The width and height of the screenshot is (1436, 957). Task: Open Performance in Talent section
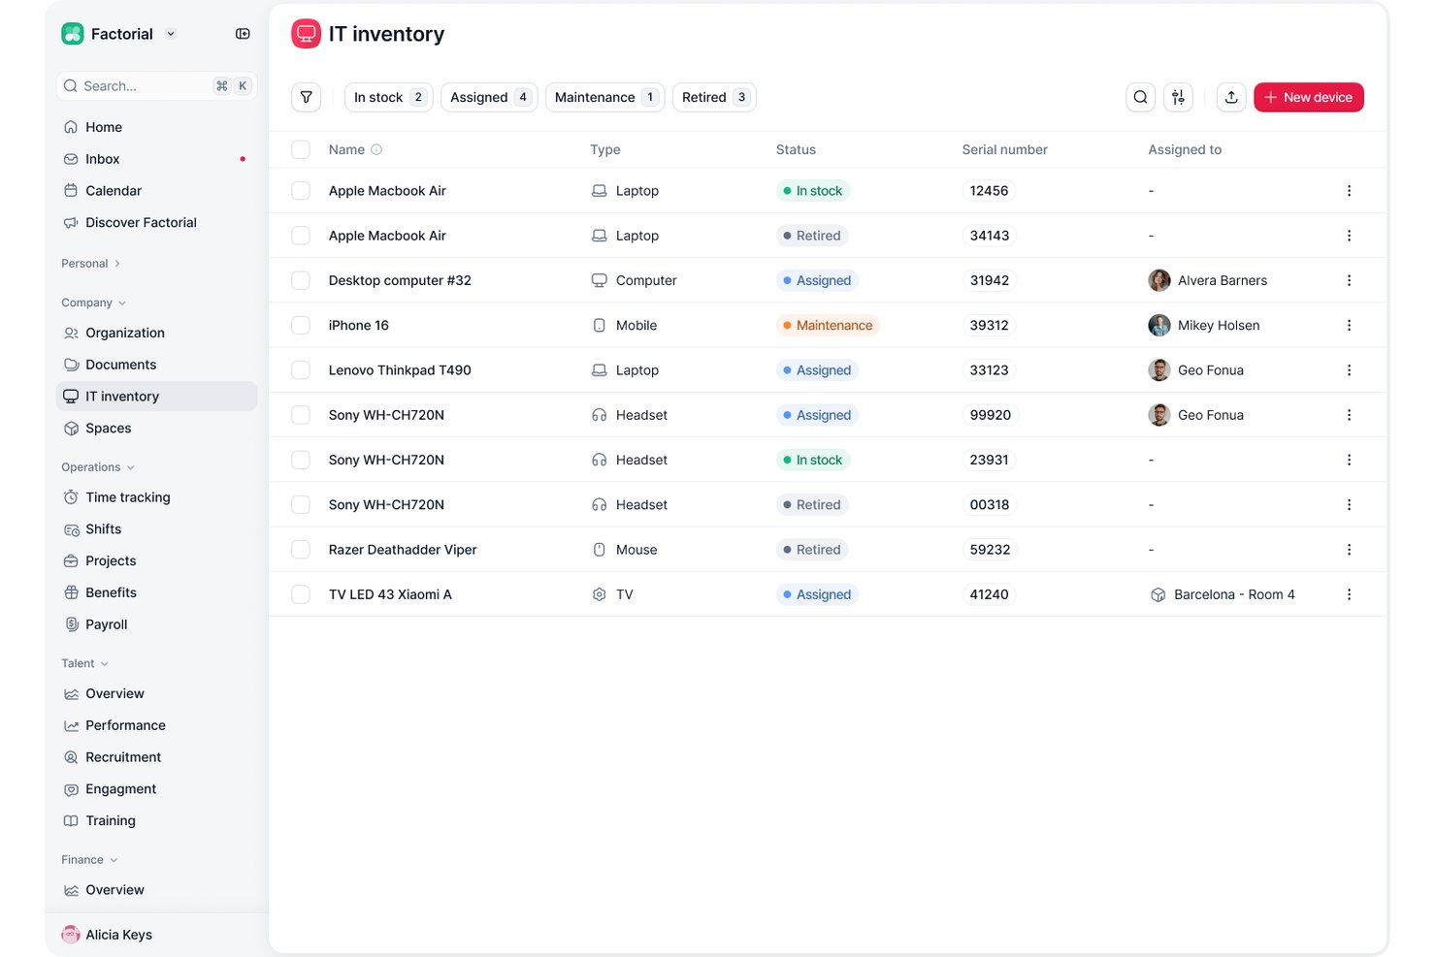(x=156, y=725)
